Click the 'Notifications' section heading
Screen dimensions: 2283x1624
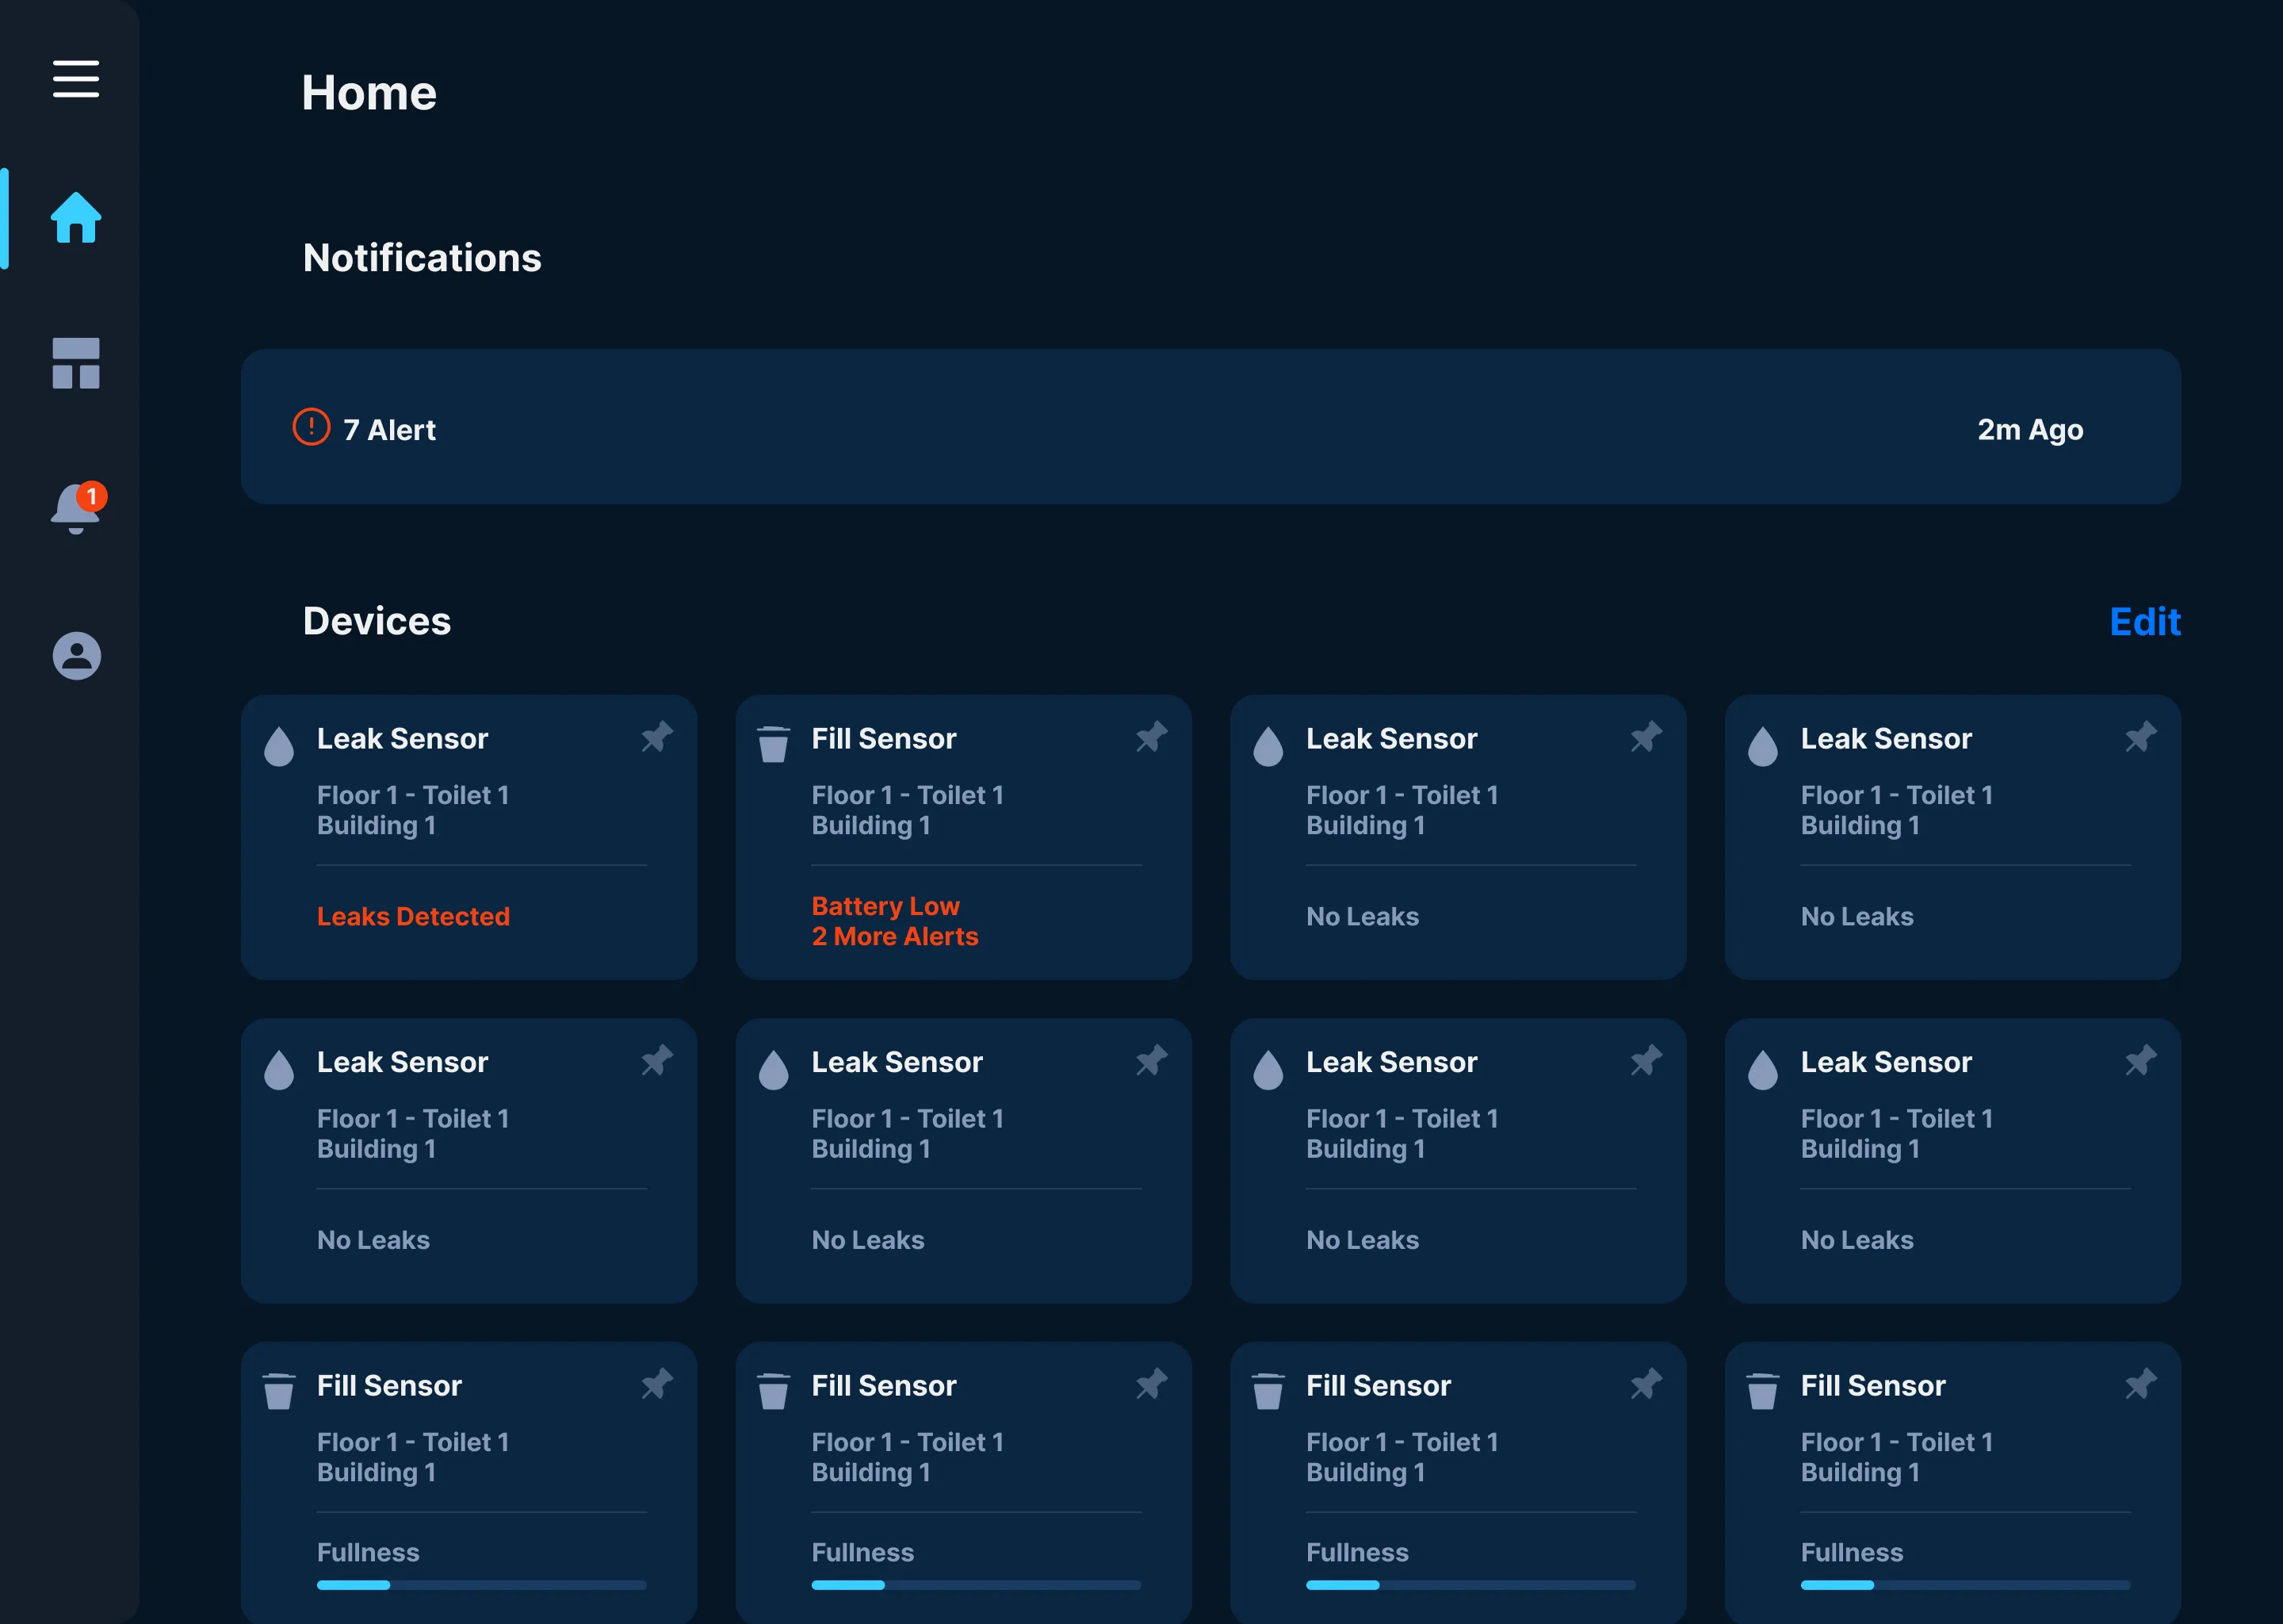point(422,258)
